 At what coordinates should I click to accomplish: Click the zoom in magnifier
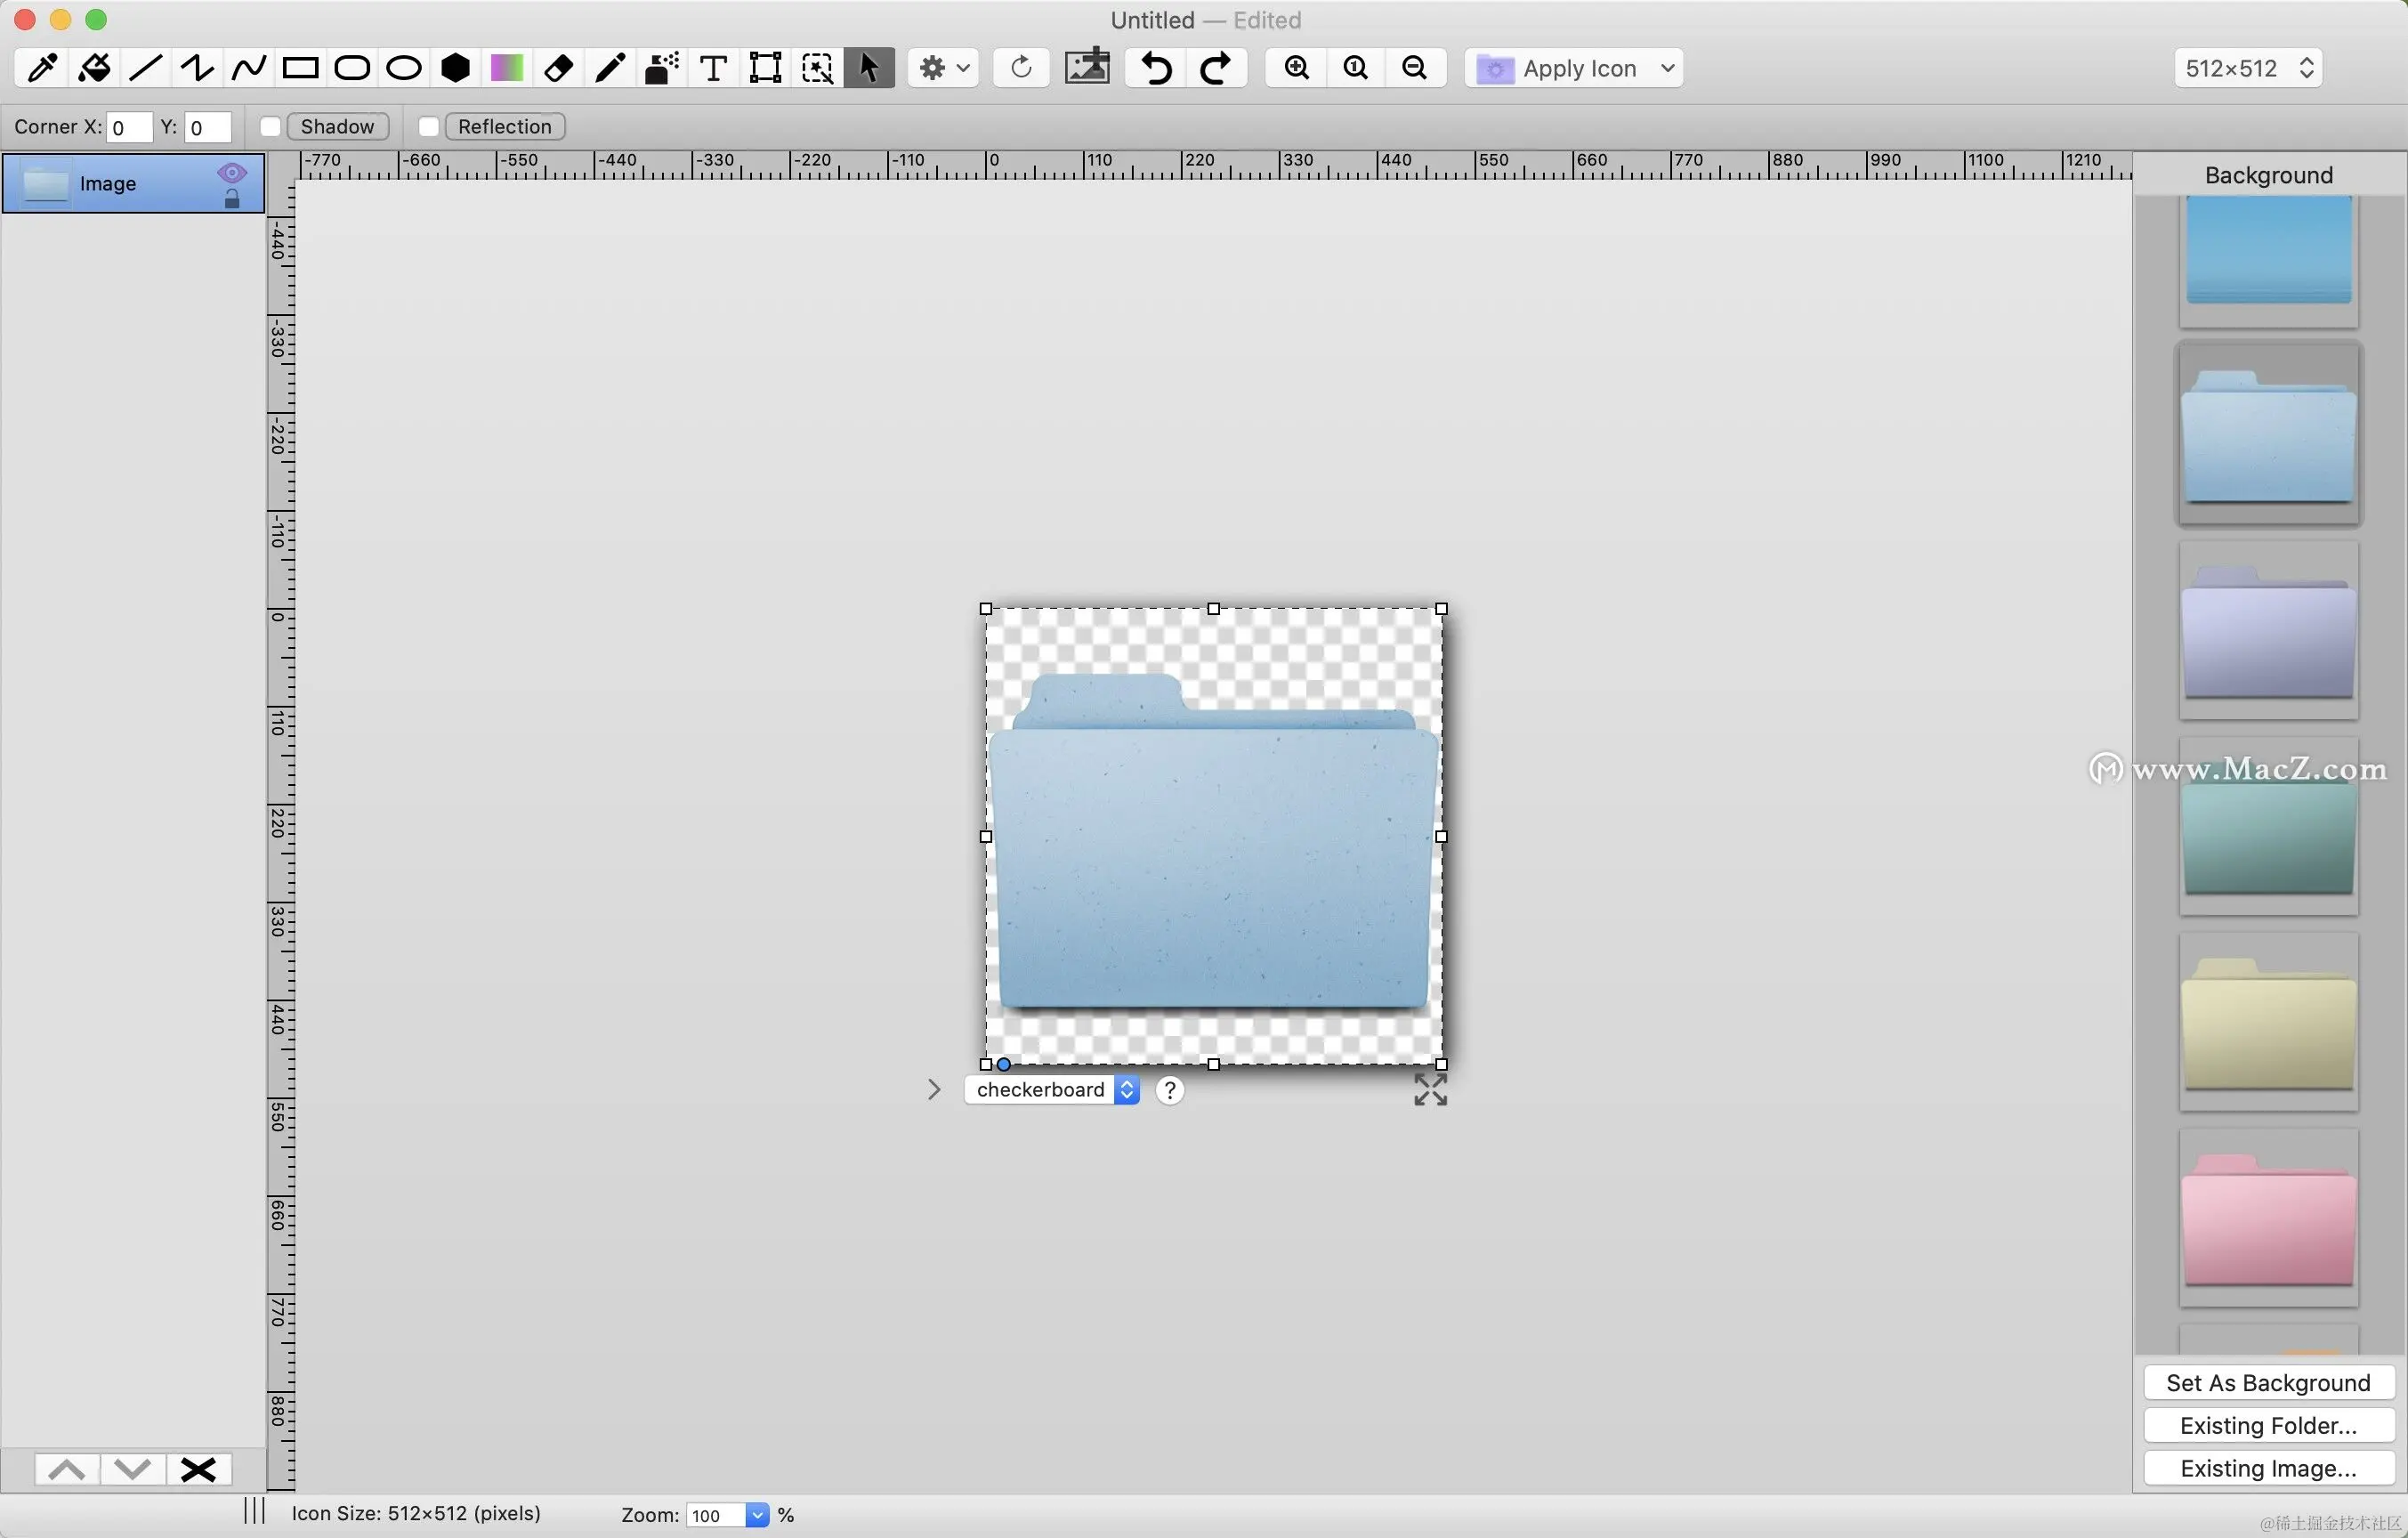pos(1296,68)
